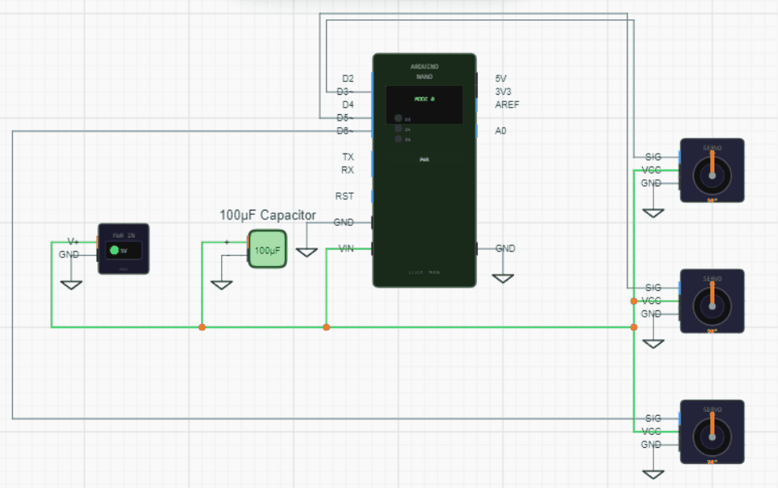
Task: Click junction dot where VIN joins power rail
Action: (326, 327)
